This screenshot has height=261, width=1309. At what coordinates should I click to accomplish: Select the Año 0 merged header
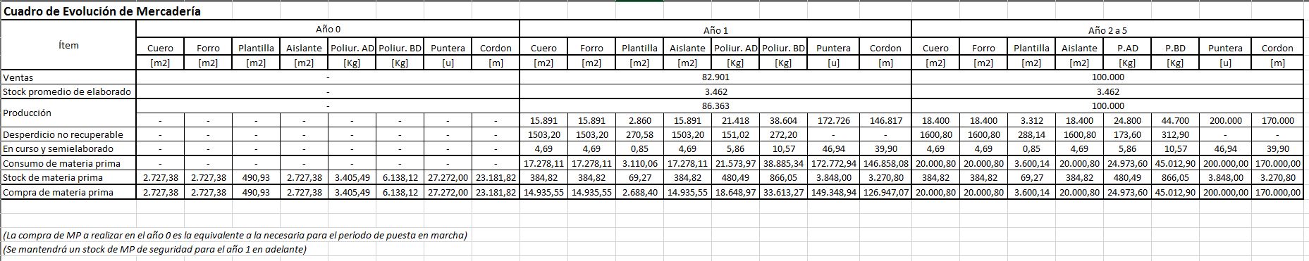pyautogui.click(x=328, y=30)
